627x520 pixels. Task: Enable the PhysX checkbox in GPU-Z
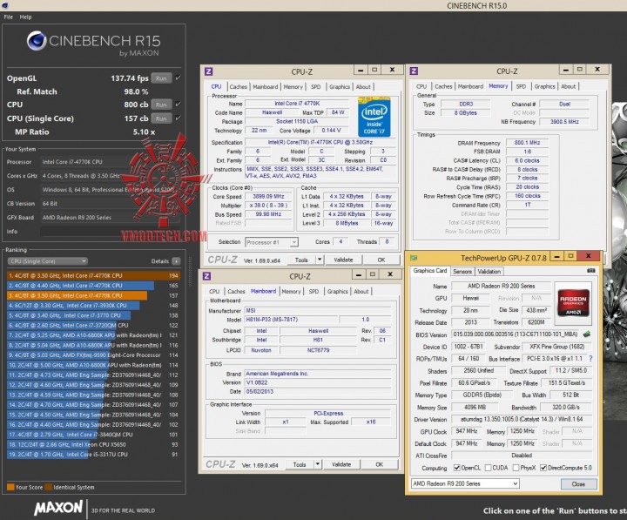pos(516,468)
